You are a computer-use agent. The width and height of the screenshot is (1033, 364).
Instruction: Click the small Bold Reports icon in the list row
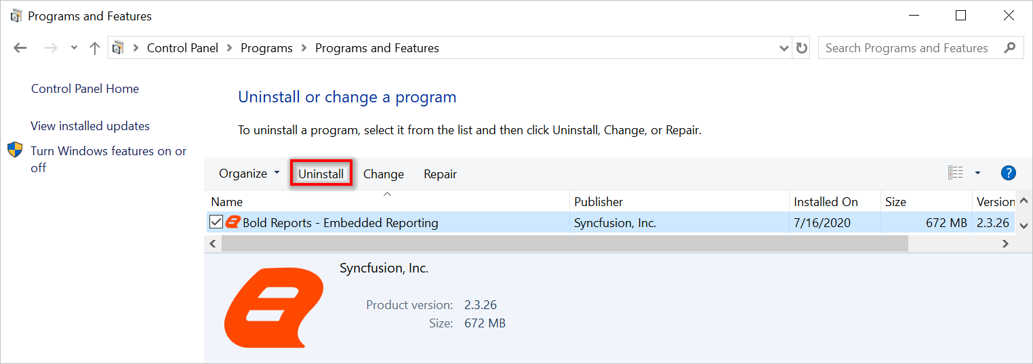pos(233,222)
